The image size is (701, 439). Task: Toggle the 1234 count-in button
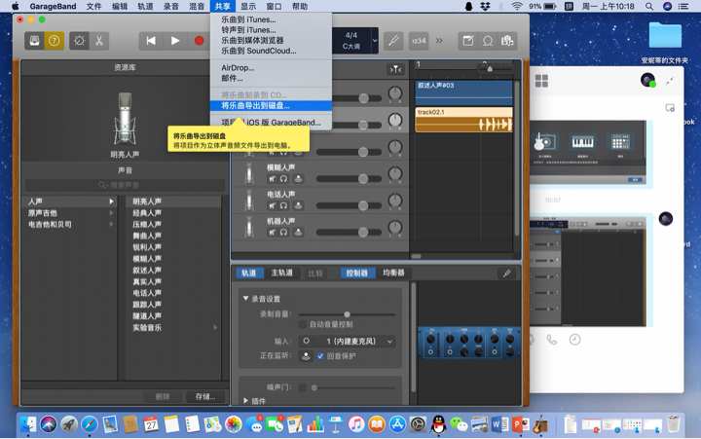pyautogui.click(x=419, y=41)
